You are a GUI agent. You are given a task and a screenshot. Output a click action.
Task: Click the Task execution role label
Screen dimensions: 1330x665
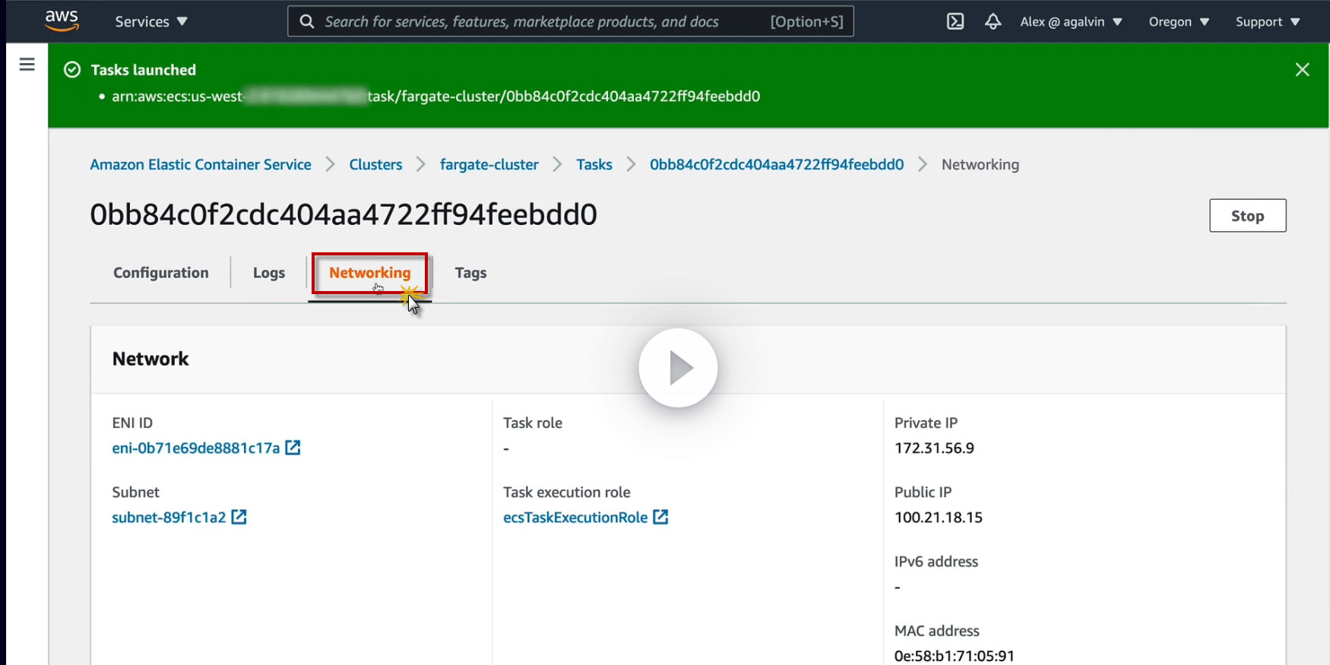(567, 492)
